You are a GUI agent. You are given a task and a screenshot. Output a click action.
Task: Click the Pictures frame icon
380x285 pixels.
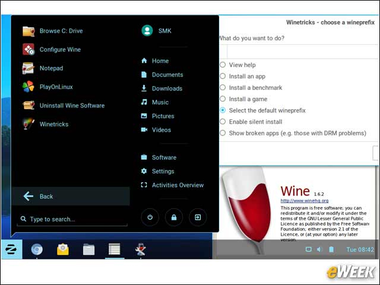[144, 116]
